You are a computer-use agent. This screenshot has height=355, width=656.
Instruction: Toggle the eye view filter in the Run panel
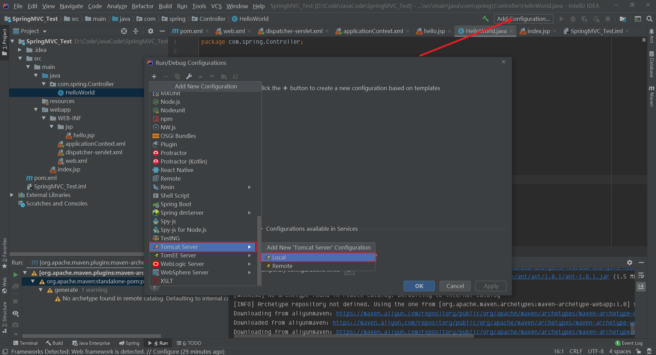15,313
